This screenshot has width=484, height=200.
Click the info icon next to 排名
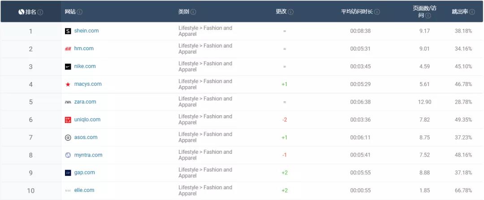coord(40,12)
